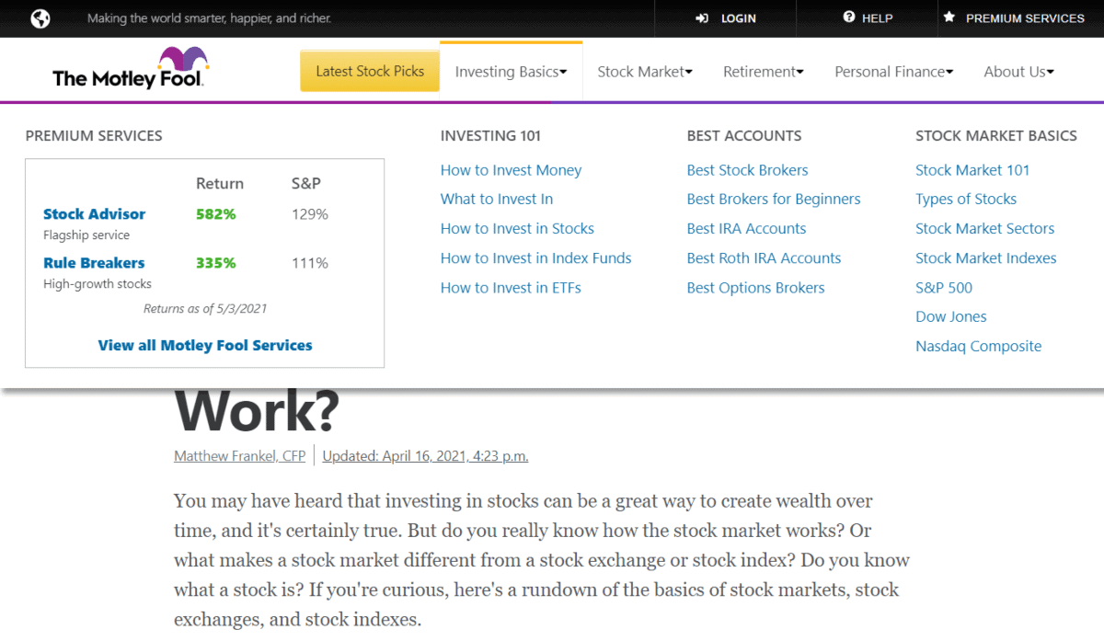The width and height of the screenshot is (1104, 641).
Task: Click the LOGIN arrow icon
Action: pos(701,17)
